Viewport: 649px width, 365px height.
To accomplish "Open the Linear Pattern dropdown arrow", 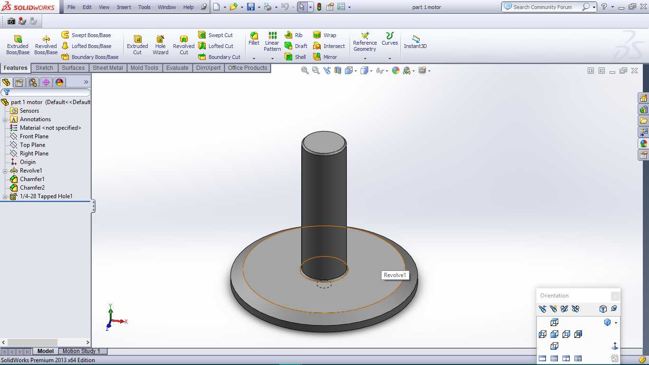I will coord(272,58).
